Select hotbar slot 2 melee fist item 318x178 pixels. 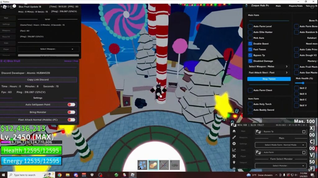click(153, 165)
